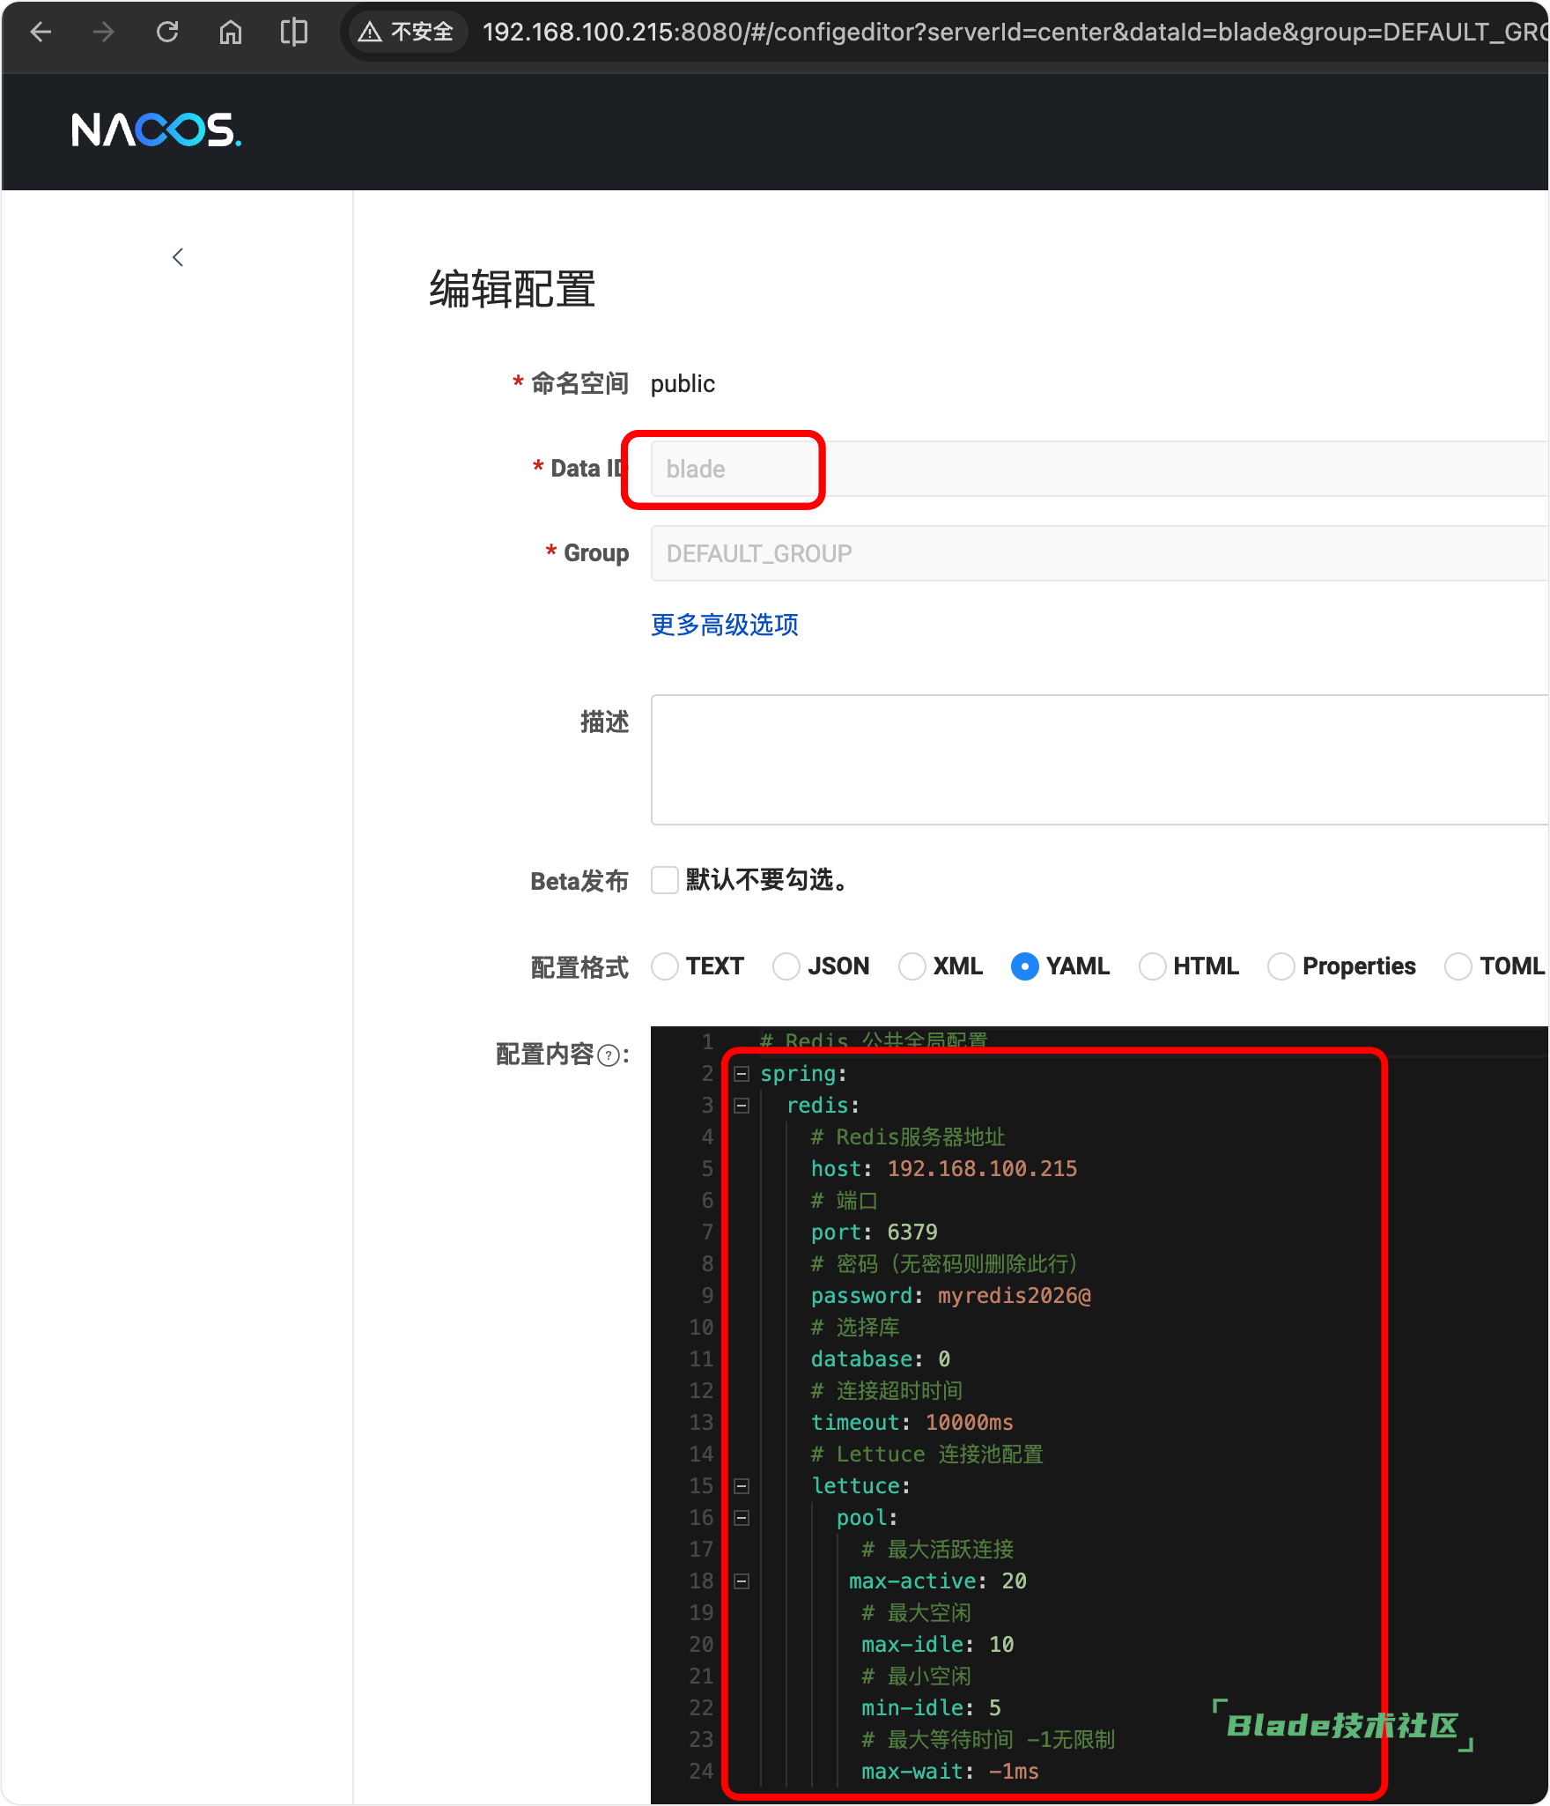Viewport: 1550px width, 1806px height.
Task: Toggle the split view sidebar icon
Action: pyautogui.click(x=293, y=33)
